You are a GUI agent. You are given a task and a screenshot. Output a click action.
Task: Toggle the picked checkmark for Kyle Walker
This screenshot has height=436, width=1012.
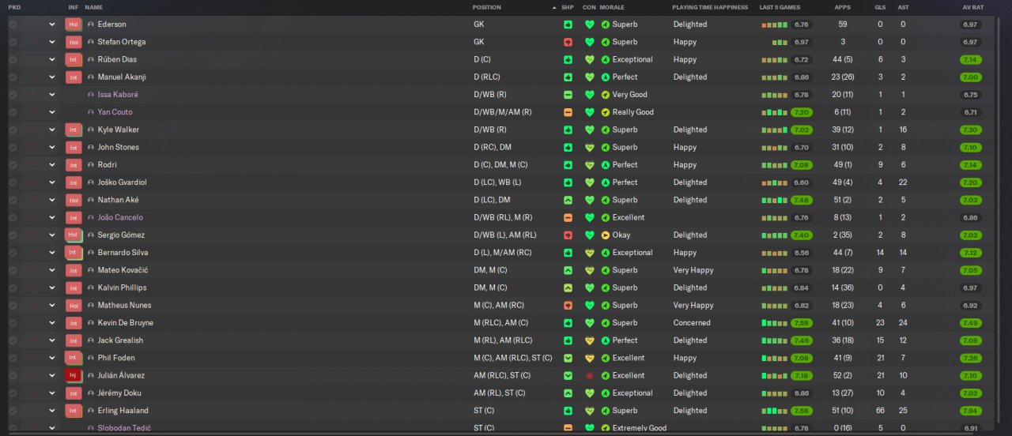tap(13, 130)
